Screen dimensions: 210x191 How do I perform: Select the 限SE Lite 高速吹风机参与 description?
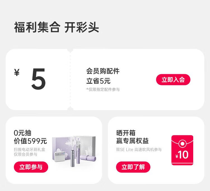[139, 150]
